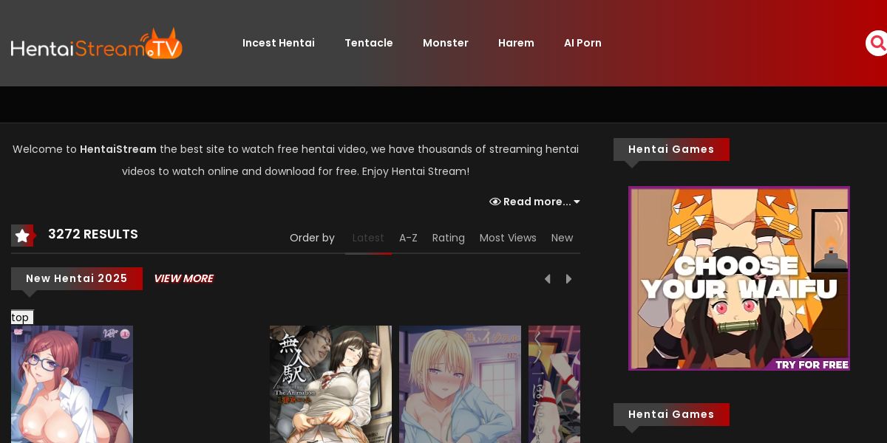Open the search magnifier icon in the header
This screenshot has height=443, width=887.
click(877, 43)
